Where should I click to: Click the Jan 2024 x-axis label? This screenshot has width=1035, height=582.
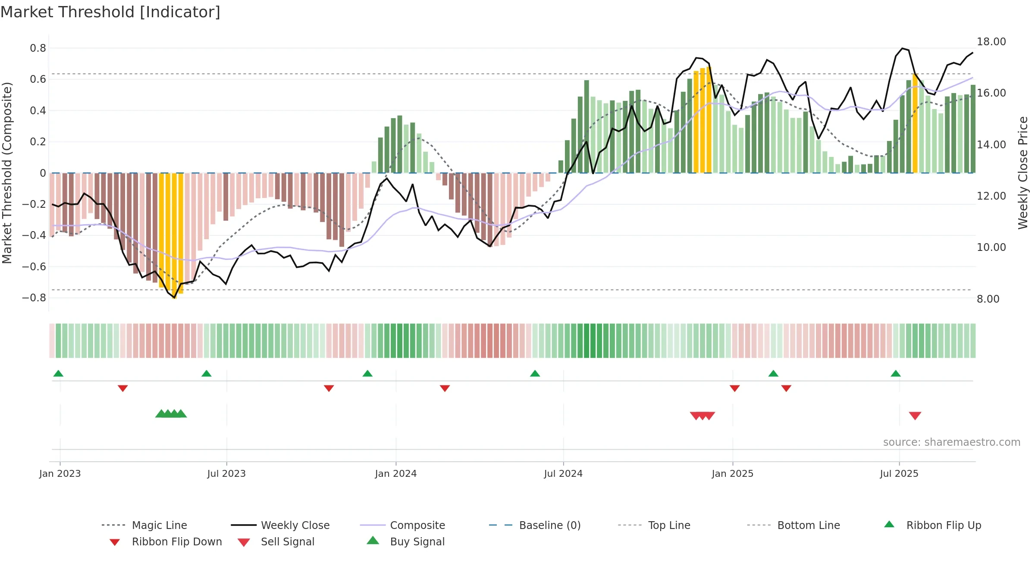click(x=396, y=473)
